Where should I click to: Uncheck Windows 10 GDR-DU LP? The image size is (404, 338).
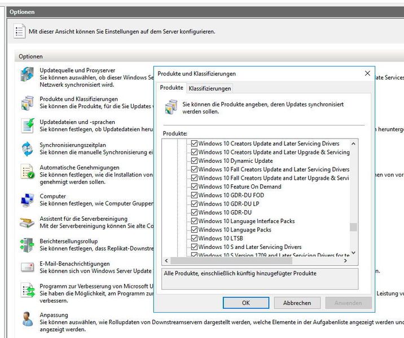point(194,204)
